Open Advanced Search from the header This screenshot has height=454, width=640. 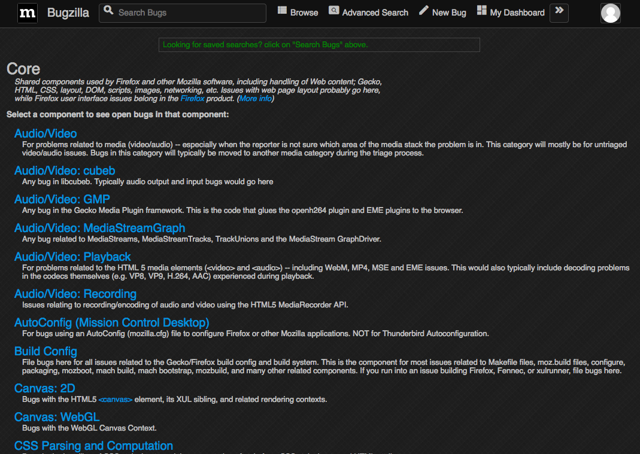[375, 13]
